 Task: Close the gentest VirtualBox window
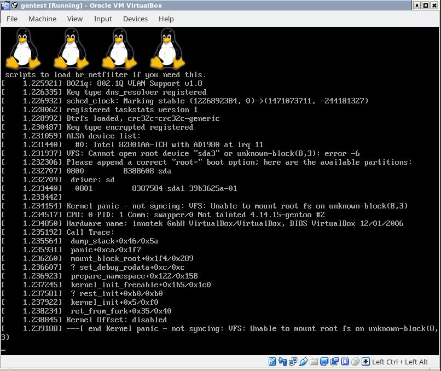coord(434,5)
